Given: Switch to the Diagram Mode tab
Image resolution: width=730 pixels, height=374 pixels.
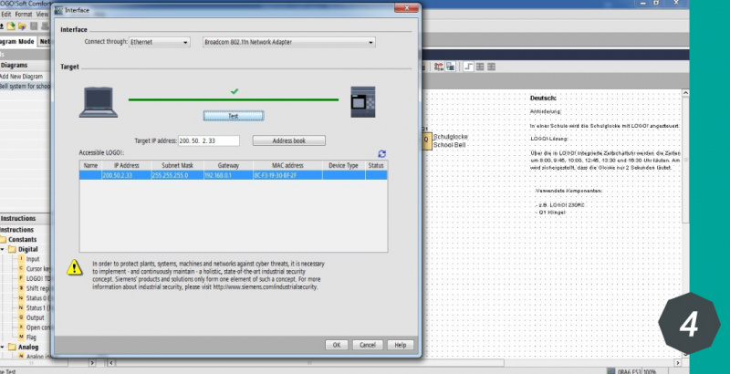Looking at the screenshot, I should click(x=16, y=41).
